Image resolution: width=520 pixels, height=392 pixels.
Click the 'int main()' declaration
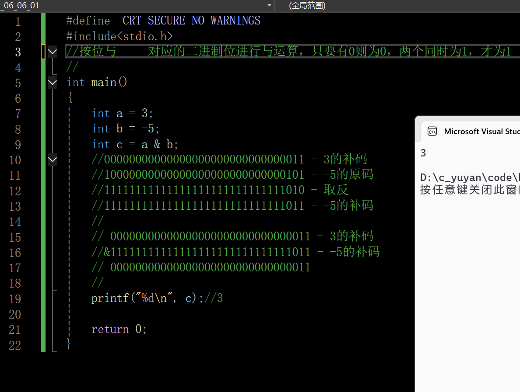[x=97, y=82]
